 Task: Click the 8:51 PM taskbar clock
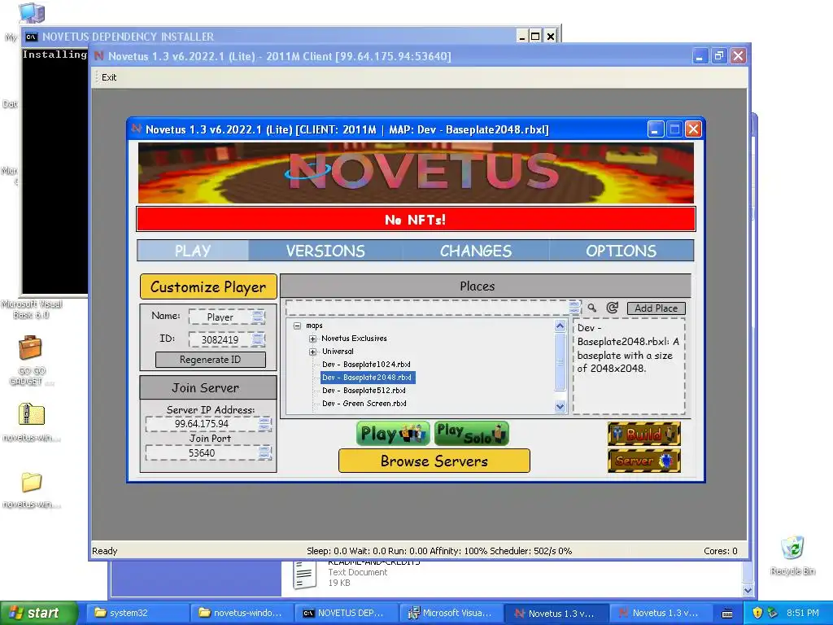(x=803, y=613)
